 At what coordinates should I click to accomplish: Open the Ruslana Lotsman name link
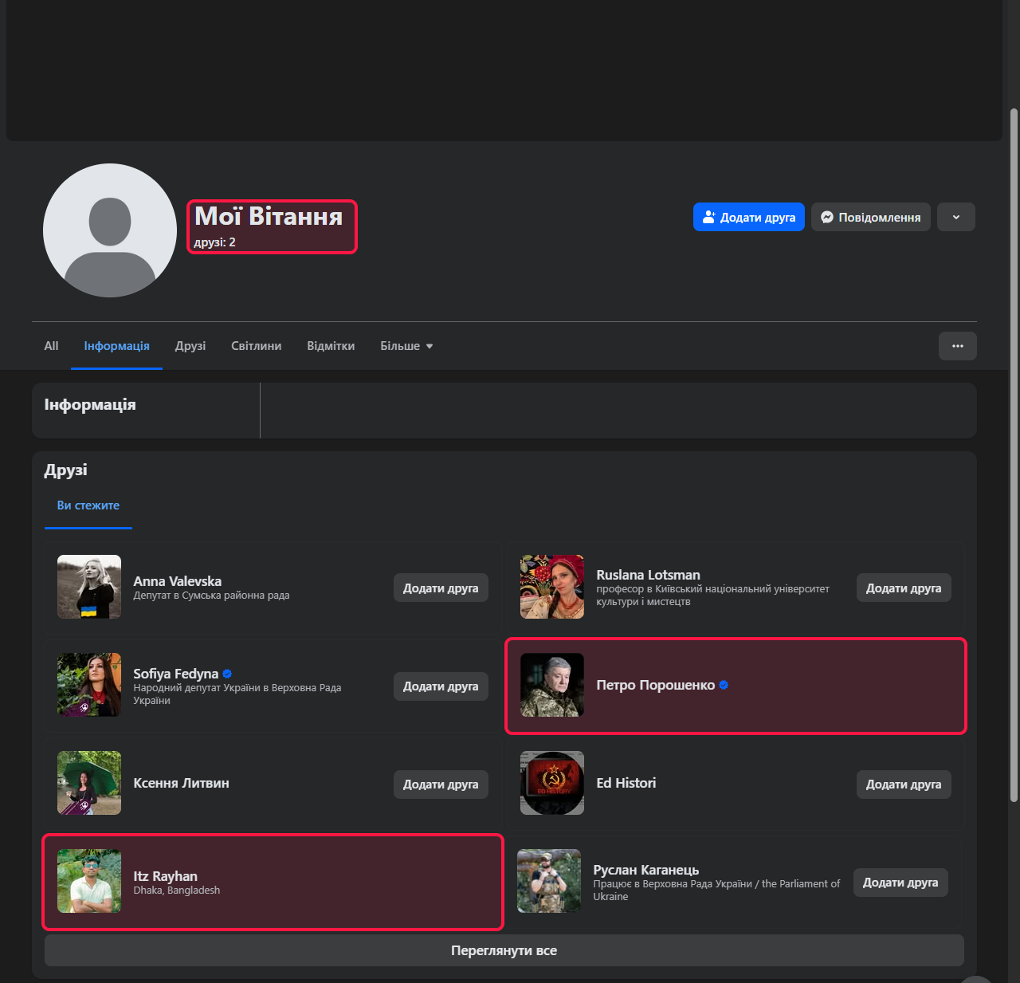click(x=649, y=575)
